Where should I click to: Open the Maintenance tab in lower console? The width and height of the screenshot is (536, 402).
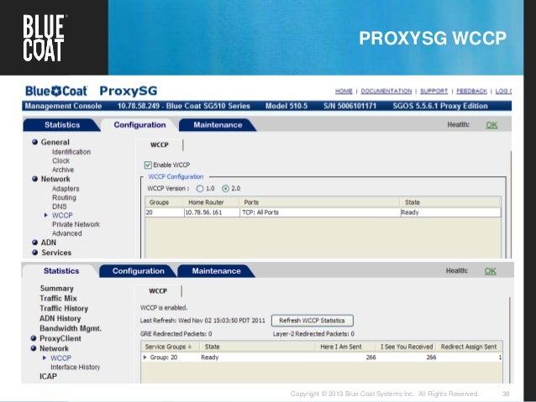click(x=217, y=271)
